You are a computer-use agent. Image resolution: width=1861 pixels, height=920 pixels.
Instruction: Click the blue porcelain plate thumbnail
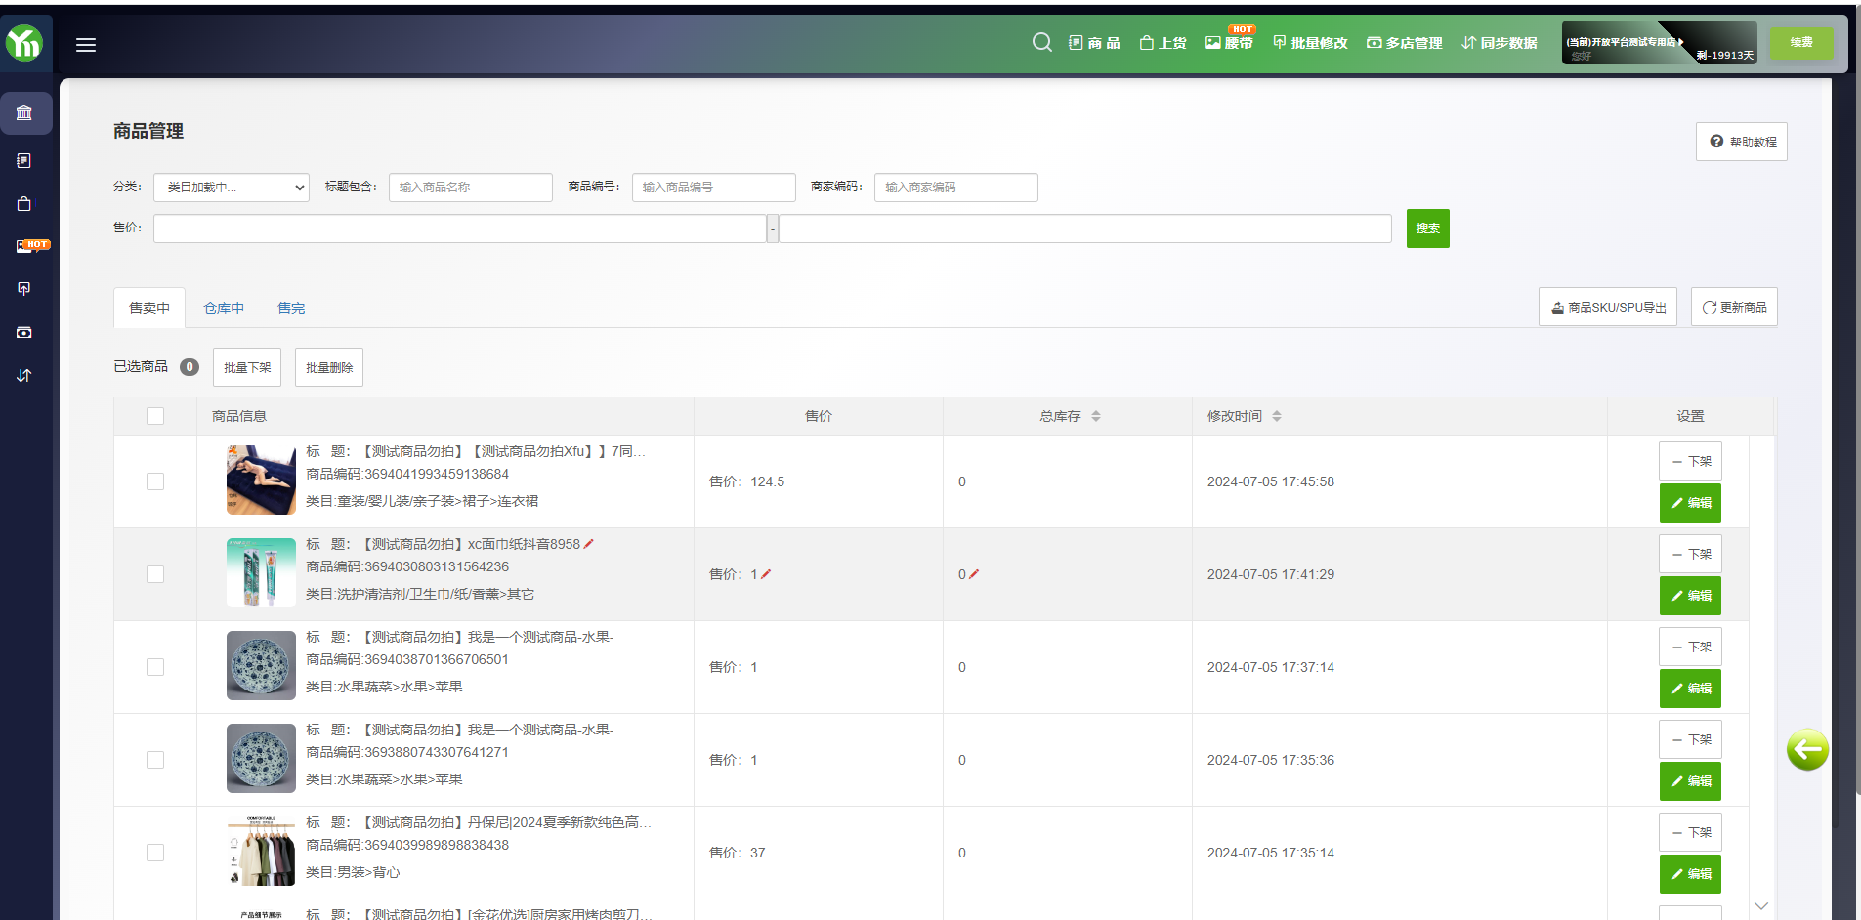[261, 665]
